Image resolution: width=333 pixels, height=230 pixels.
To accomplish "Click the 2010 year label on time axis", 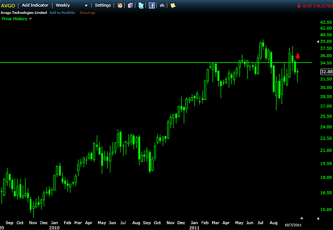I will tap(54, 228).
